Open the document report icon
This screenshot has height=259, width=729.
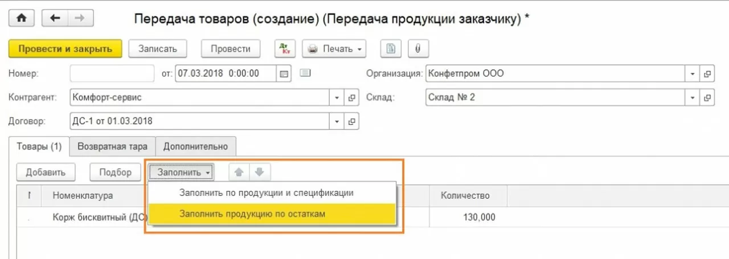point(391,49)
